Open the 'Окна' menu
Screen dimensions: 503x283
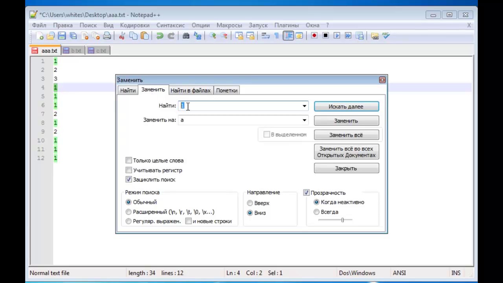click(313, 25)
